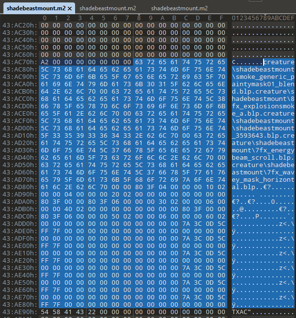Click address label 43:AE90h

click(20, 312)
